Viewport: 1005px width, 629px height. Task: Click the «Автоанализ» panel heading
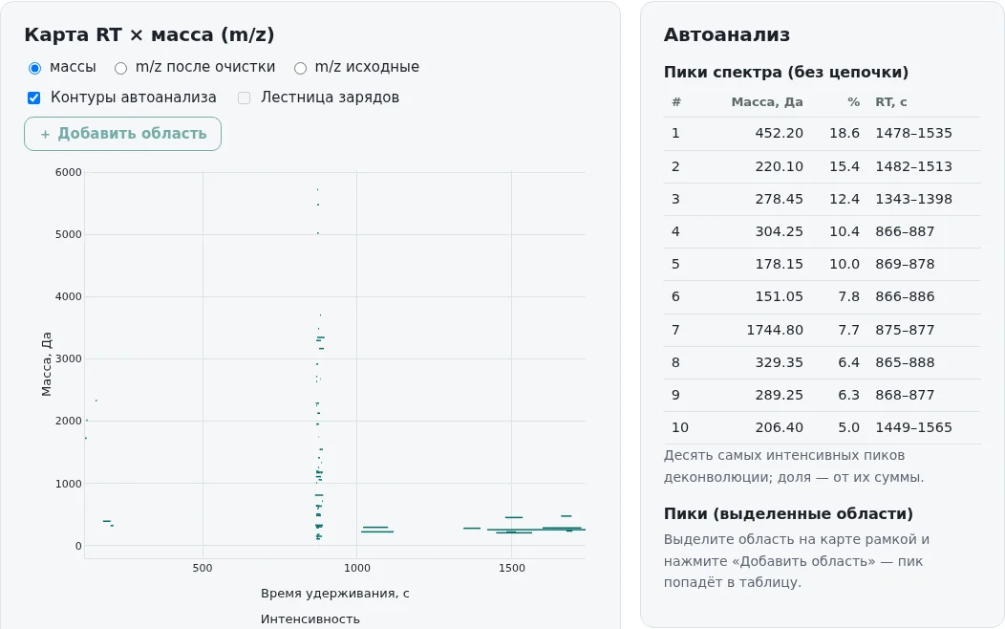pyautogui.click(x=727, y=34)
